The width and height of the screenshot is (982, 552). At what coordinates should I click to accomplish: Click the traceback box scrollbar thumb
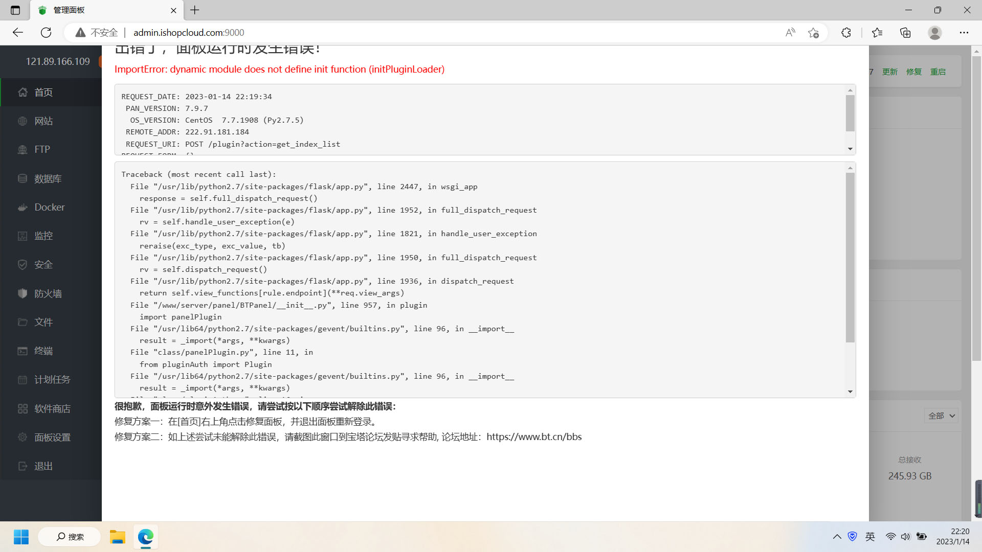click(850, 258)
